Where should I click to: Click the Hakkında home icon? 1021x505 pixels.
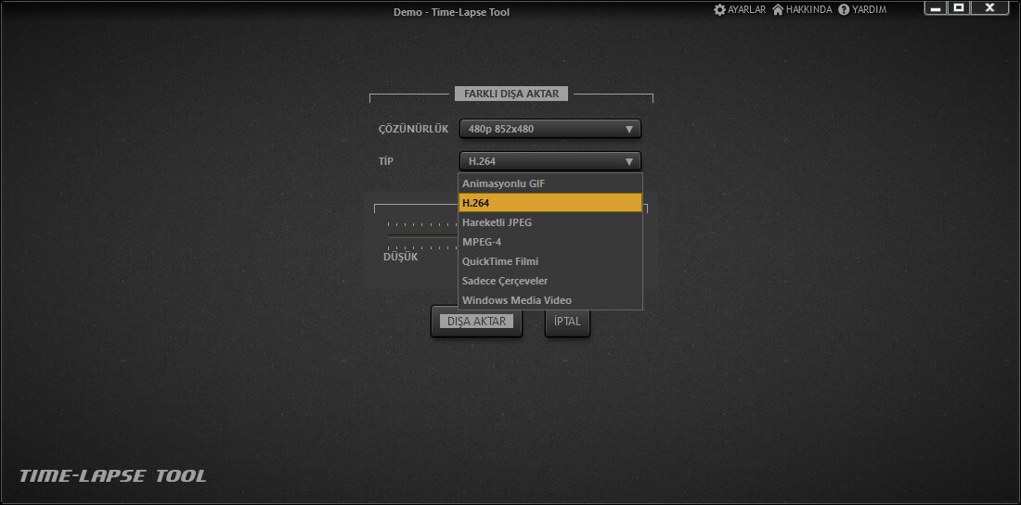click(778, 9)
